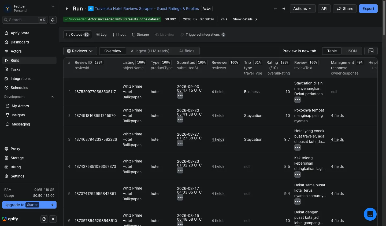This screenshot has width=386, height=226.
Task: Open the help question-mark icon
Action: click(44, 219)
